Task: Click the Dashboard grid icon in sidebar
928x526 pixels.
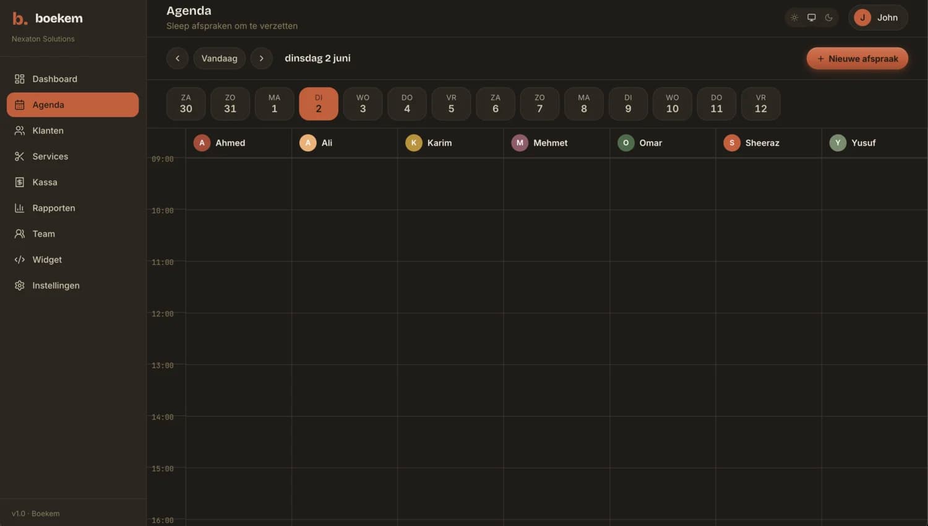Action: point(20,79)
